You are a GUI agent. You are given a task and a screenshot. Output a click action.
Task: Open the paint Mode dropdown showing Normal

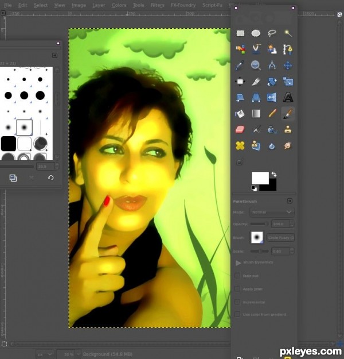272,212
